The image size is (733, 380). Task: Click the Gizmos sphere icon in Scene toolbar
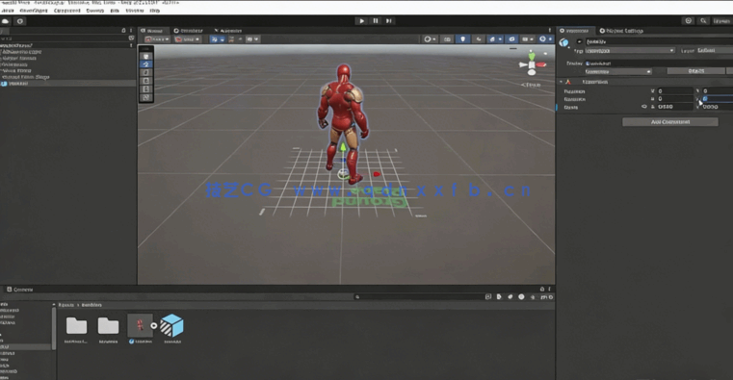pyautogui.click(x=542, y=39)
